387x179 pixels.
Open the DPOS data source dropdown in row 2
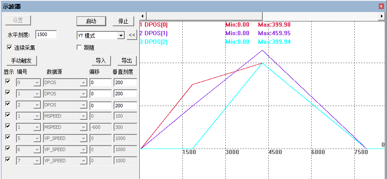(84, 105)
